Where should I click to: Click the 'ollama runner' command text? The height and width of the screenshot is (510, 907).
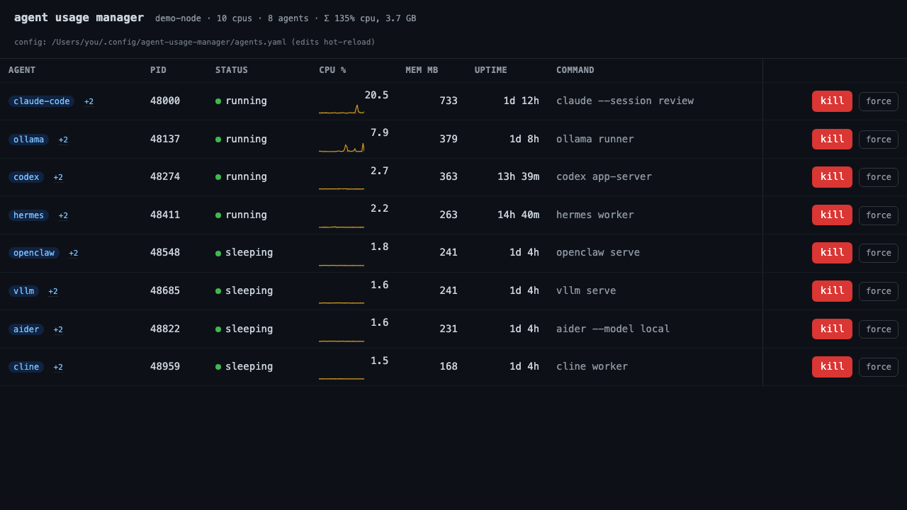pos(595,140)
